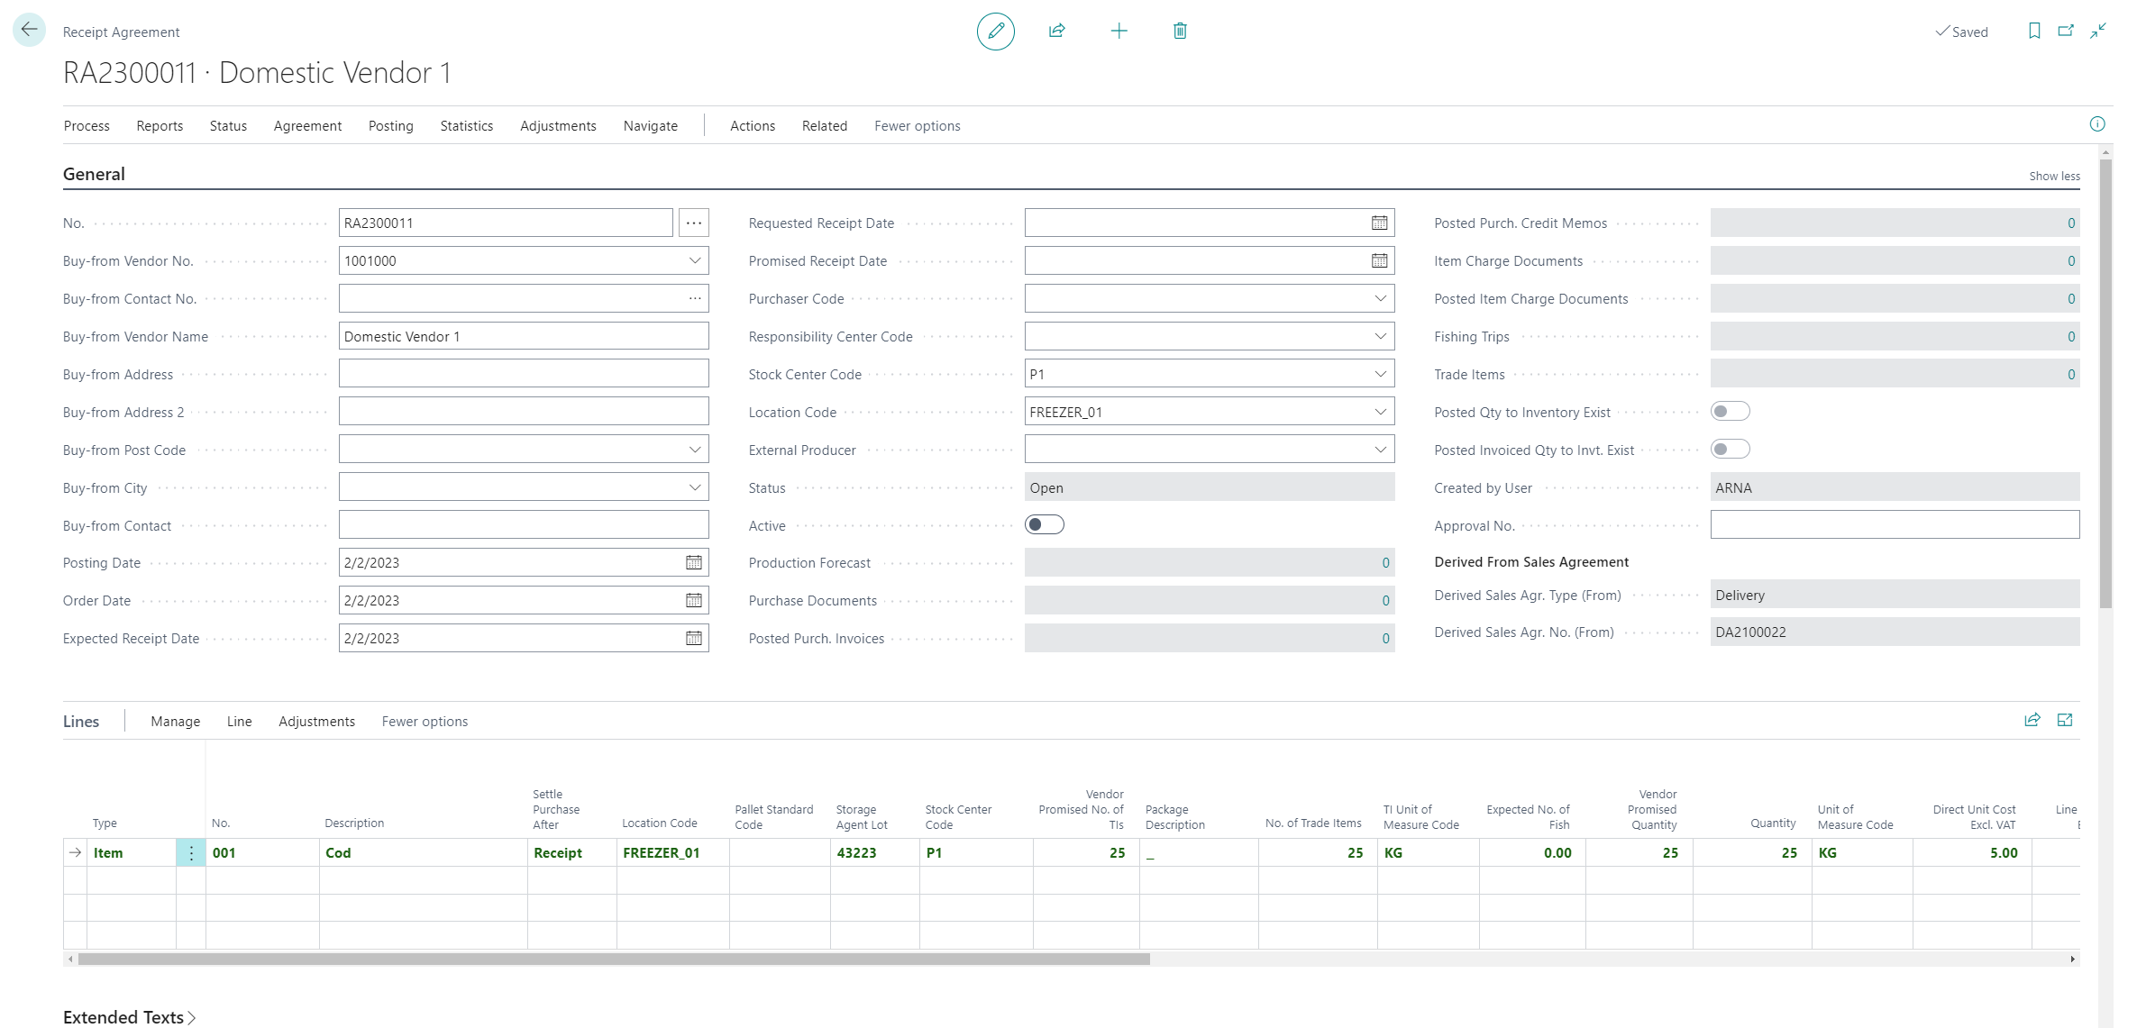This screenshot has width=2137, height=1028.
Task: Open the info factbox icon
Action: coord(2097,124)
